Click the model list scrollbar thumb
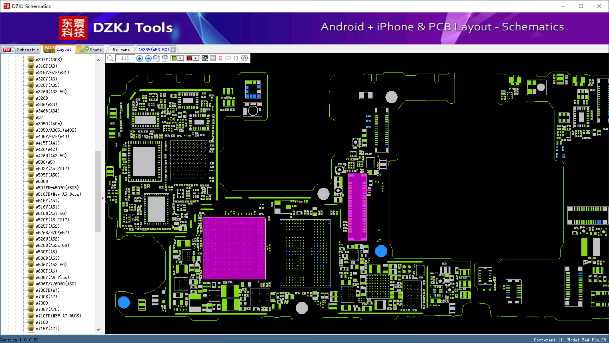Viewport: 609px width, 343px height. coord(98,192)
